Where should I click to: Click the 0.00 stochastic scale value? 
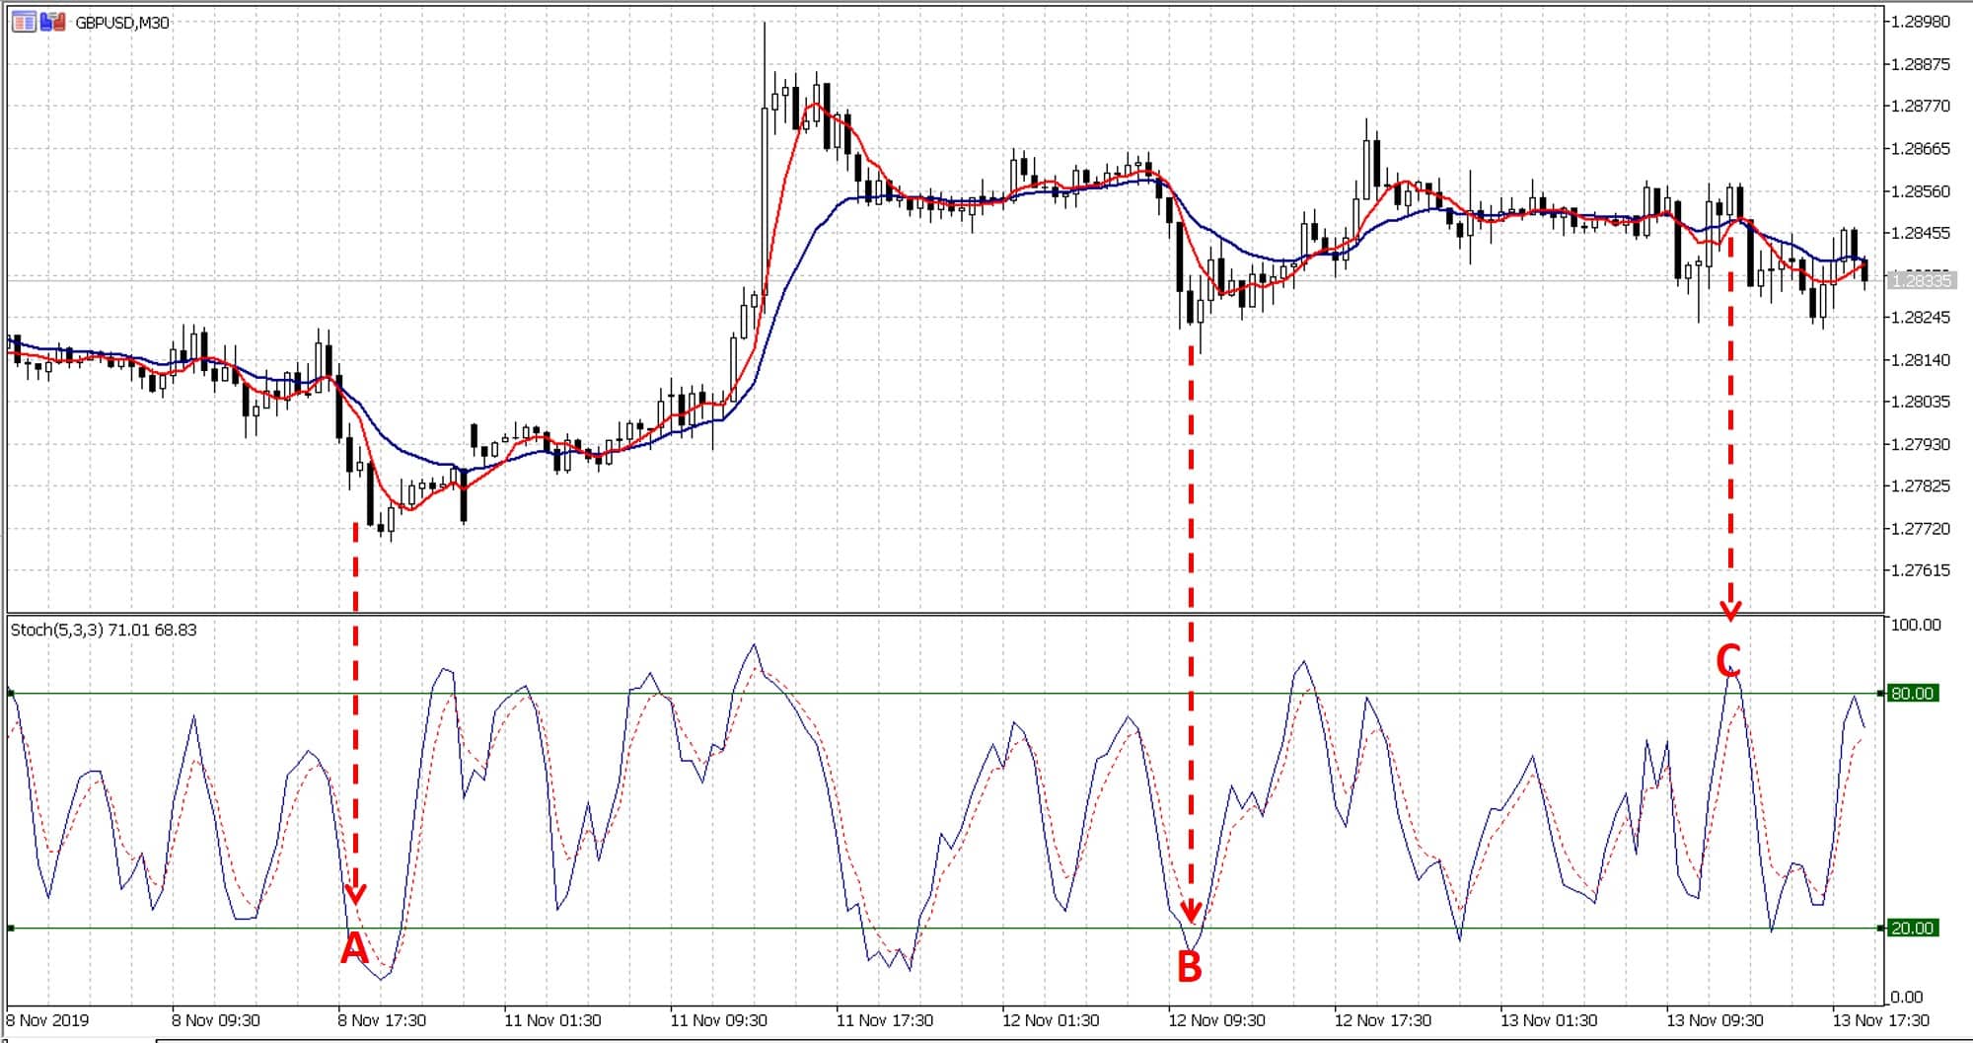point(1908,997)
